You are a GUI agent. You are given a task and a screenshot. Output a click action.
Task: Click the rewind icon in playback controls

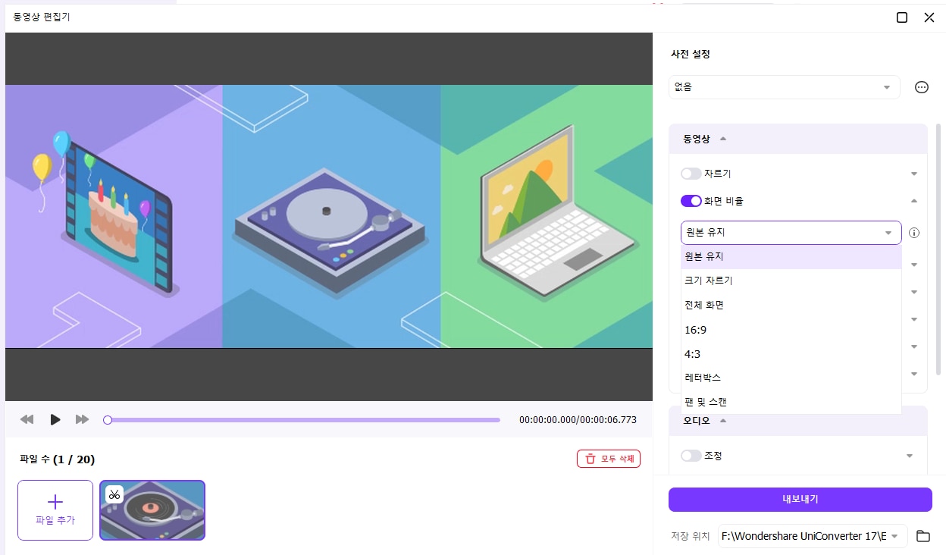pyautogui.click(x=27, y=419)
